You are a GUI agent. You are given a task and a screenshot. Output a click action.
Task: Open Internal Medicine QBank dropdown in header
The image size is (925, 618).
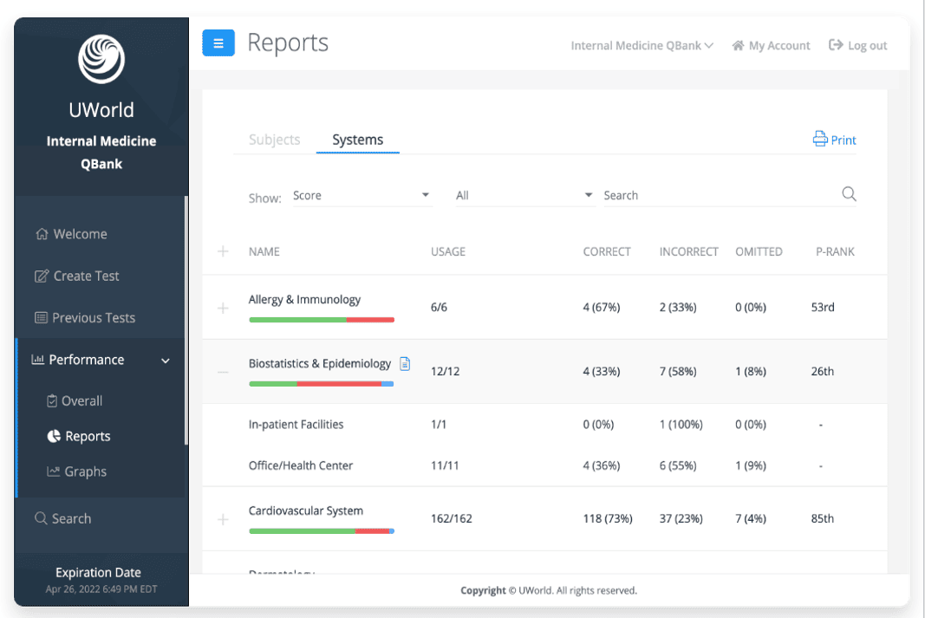coord(642,45)
